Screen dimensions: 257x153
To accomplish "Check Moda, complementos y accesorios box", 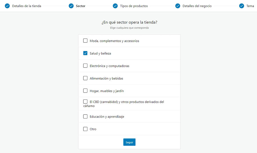I will tap(85, 41).
